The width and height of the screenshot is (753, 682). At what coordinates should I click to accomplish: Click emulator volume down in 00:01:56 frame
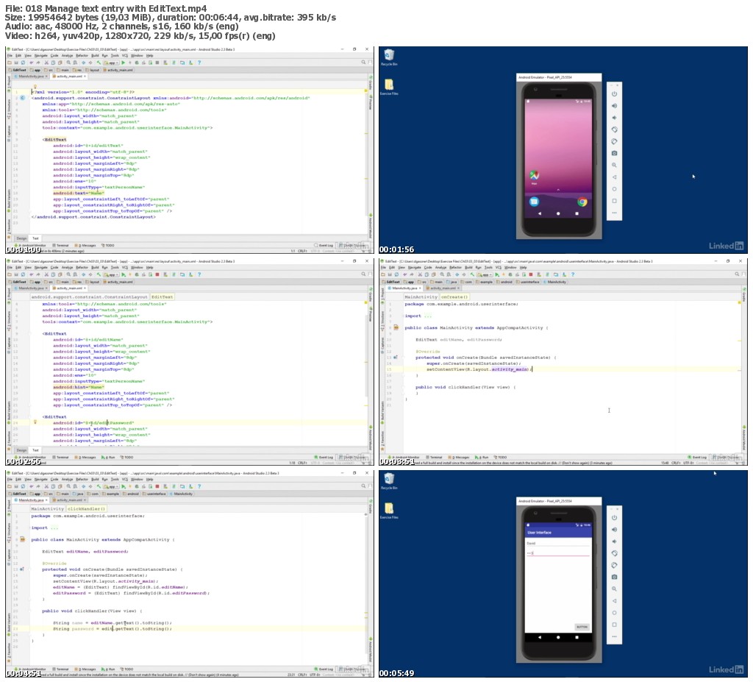614,118
